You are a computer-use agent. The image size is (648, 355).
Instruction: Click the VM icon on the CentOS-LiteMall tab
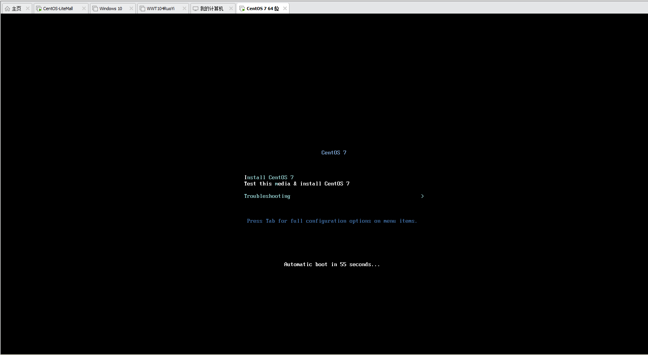[39, 9]
